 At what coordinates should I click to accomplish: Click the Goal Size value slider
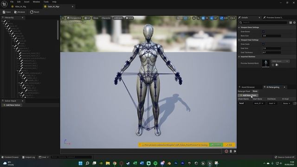271,48
